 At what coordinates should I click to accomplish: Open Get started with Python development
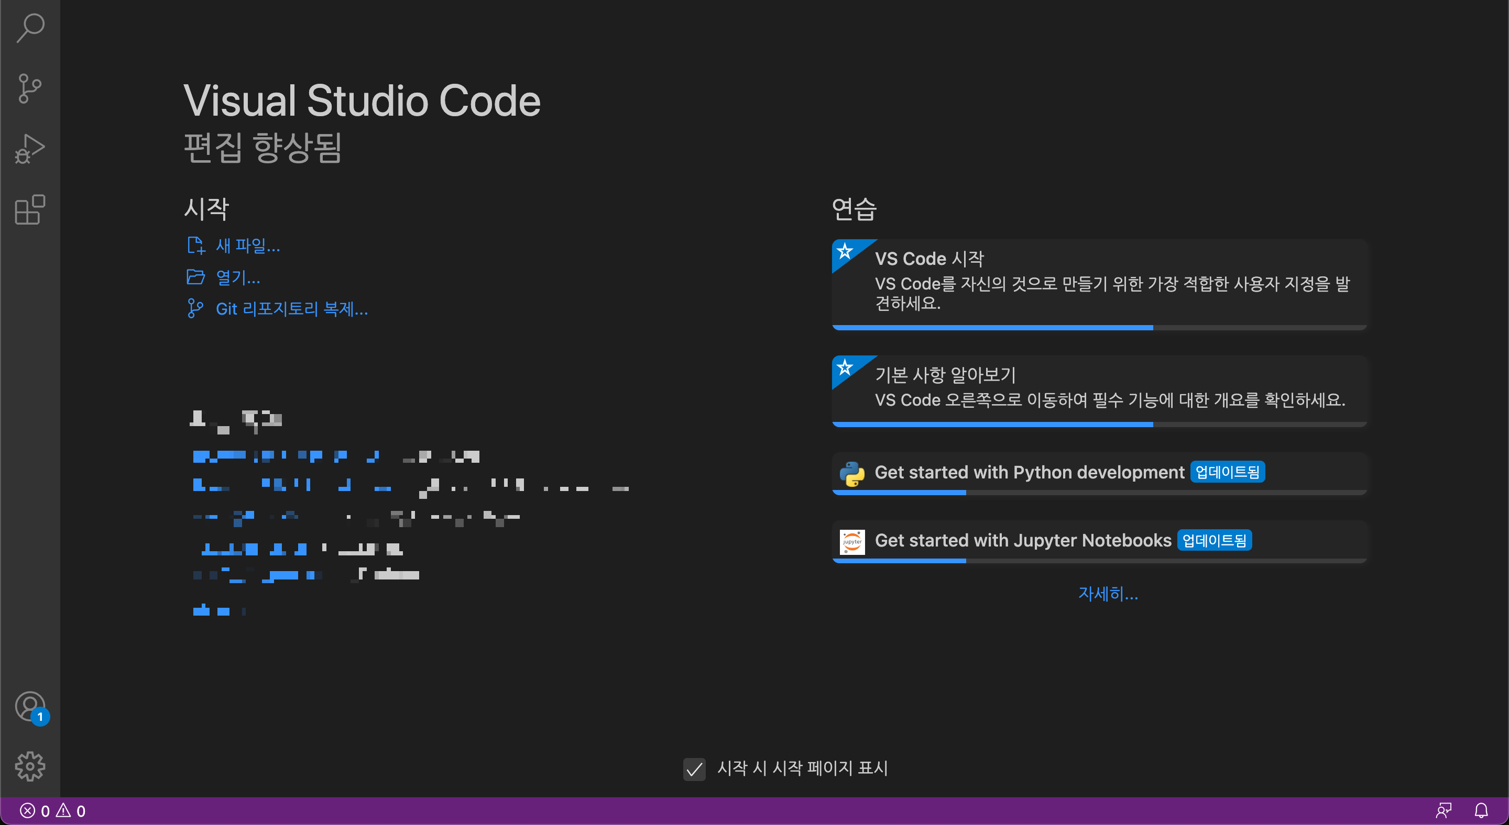coord(1099,473)
